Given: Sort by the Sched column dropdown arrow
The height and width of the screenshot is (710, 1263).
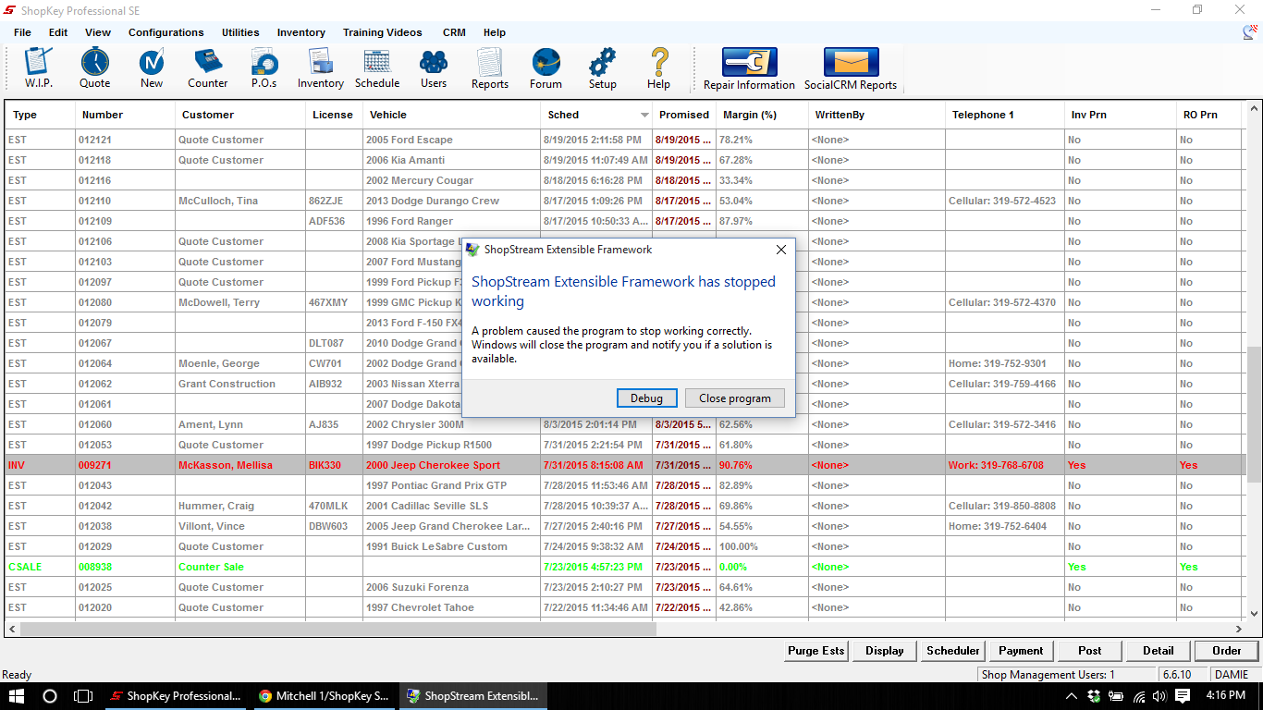Looking at the screenshot, I should pyautogui.click(x=644, y=116).
